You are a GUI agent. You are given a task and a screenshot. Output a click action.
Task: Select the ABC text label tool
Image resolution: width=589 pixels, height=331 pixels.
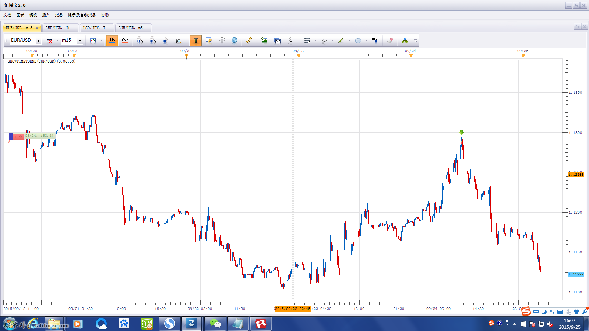[x=375, y=40]
